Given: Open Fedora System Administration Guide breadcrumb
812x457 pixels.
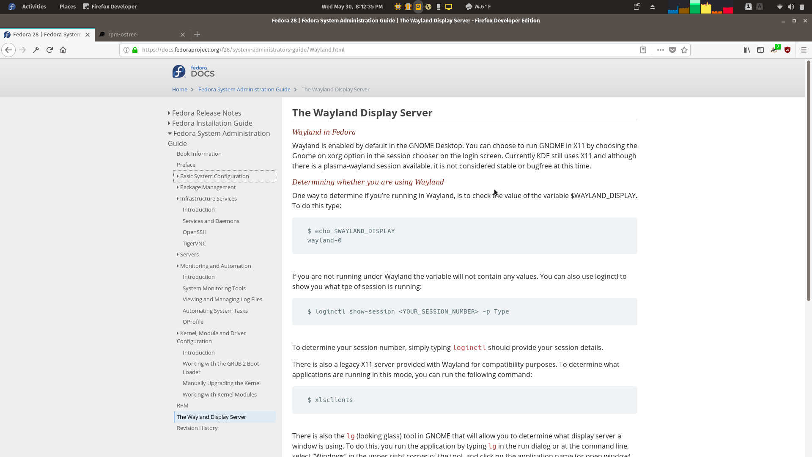Looking at the screenshot, I should point(244,89).
